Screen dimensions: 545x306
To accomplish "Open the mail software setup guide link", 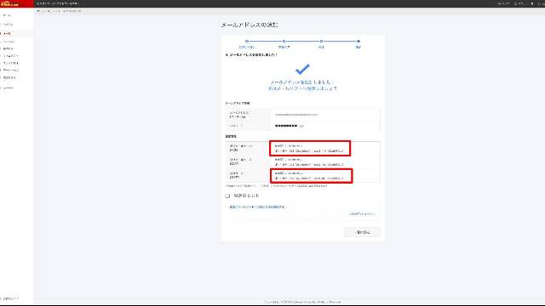I will tap(257, 207).
